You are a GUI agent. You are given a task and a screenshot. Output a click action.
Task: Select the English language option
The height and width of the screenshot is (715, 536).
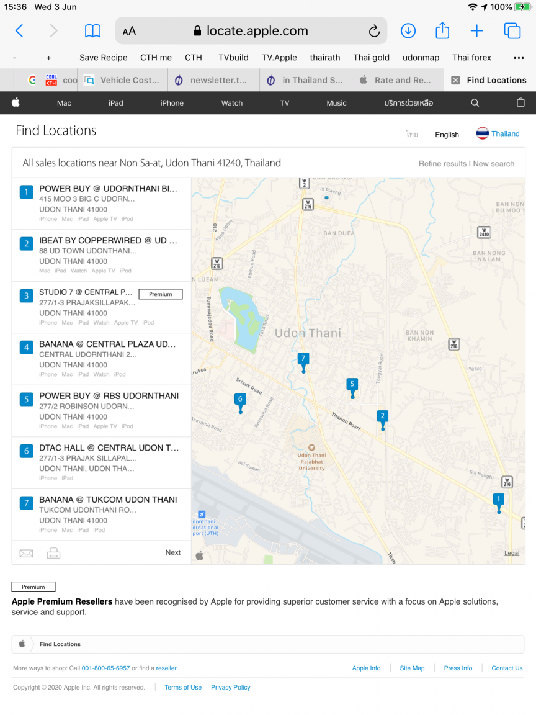click(x=447, y=135)
